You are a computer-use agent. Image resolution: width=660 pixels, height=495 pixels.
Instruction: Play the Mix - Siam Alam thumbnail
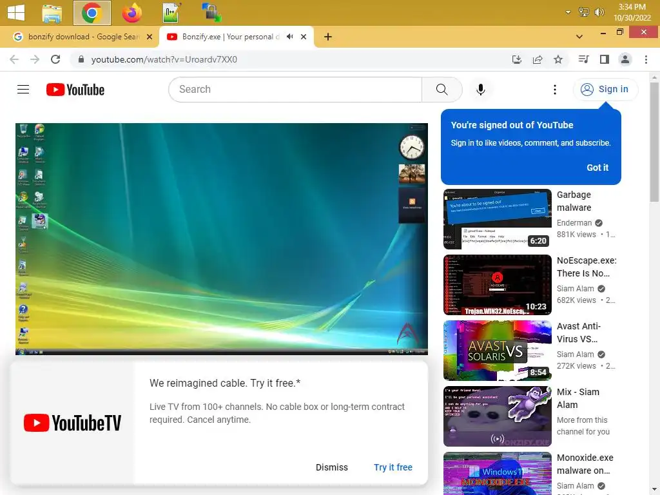497,416
